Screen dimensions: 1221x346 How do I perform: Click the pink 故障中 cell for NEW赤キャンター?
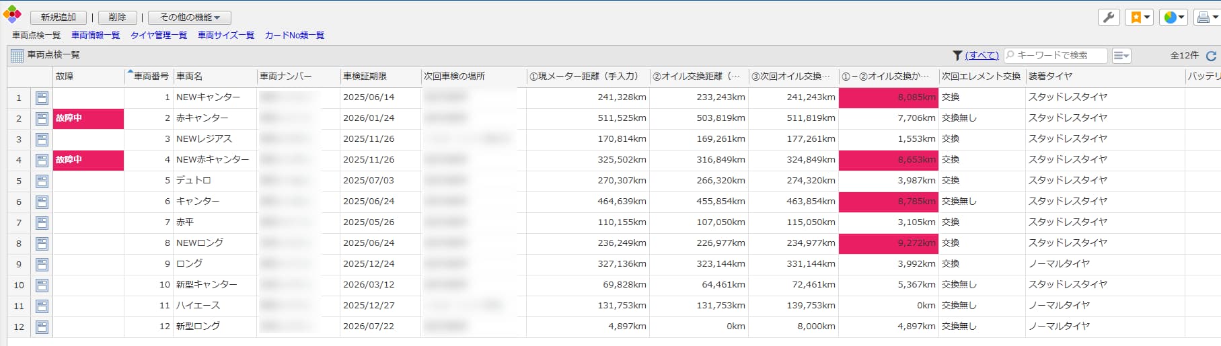88,160
